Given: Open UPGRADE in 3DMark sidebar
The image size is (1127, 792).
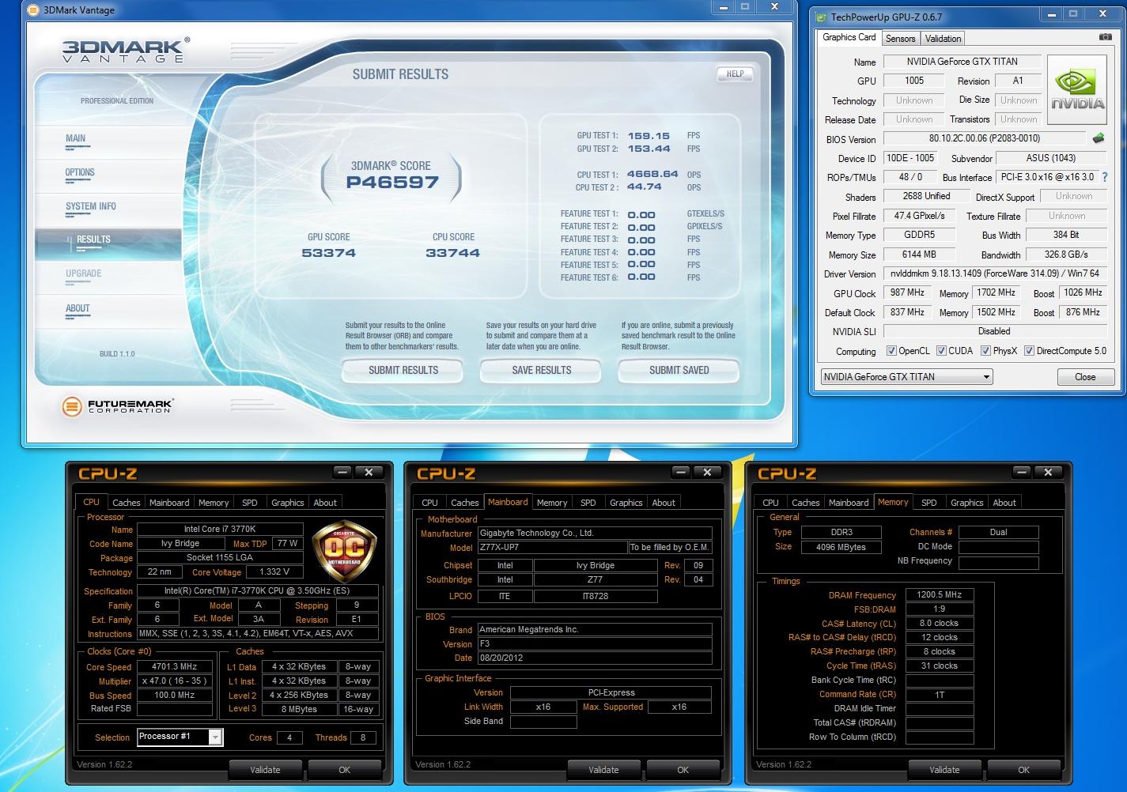Looking at the screenshot, I should (x=84, y=273).
